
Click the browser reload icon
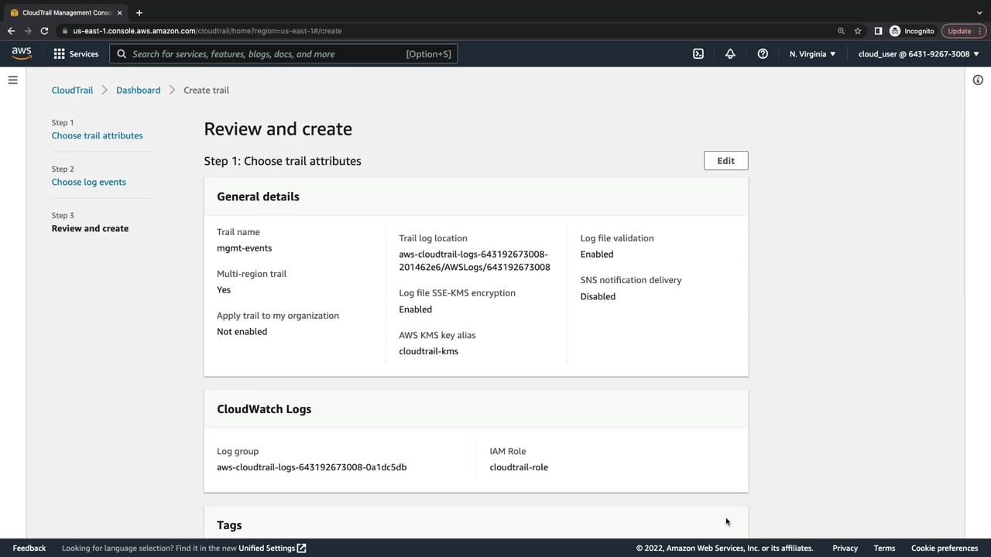(x=44, y=31)
